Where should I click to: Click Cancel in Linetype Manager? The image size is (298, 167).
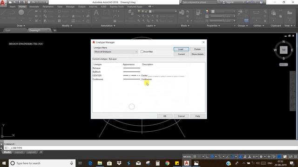pos(181,116)
